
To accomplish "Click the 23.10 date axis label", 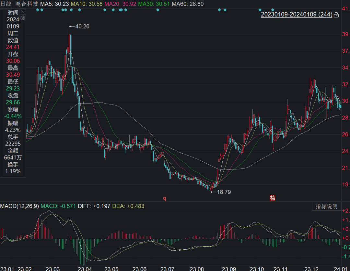I will [x=257, y=268].
